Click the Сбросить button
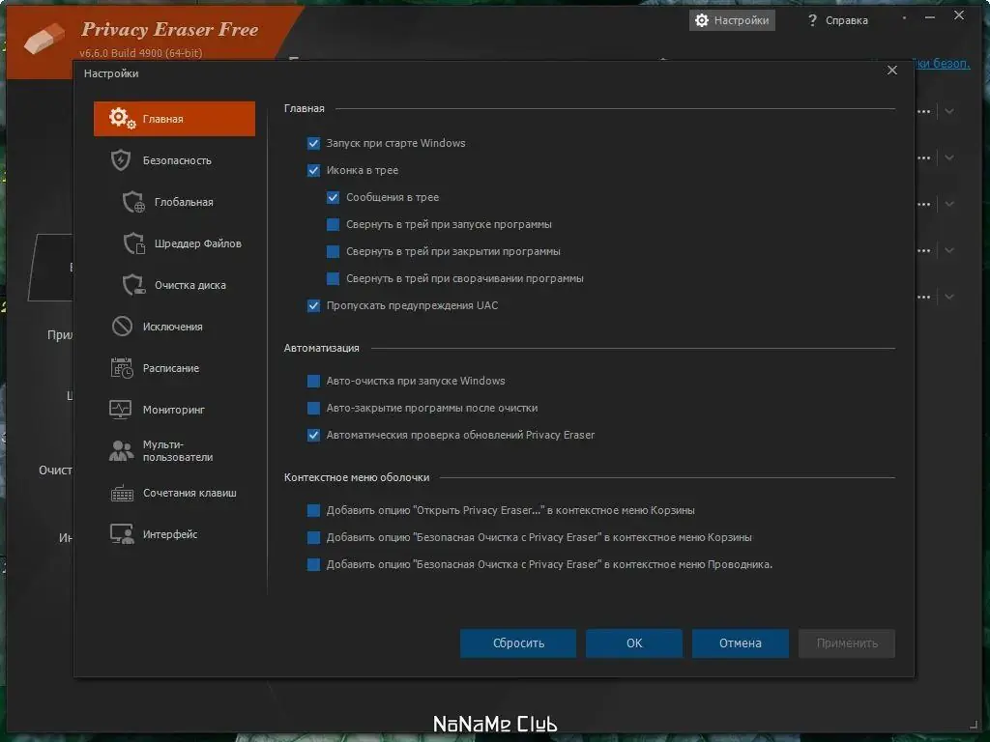990x742 pixels. click(518, 642)
